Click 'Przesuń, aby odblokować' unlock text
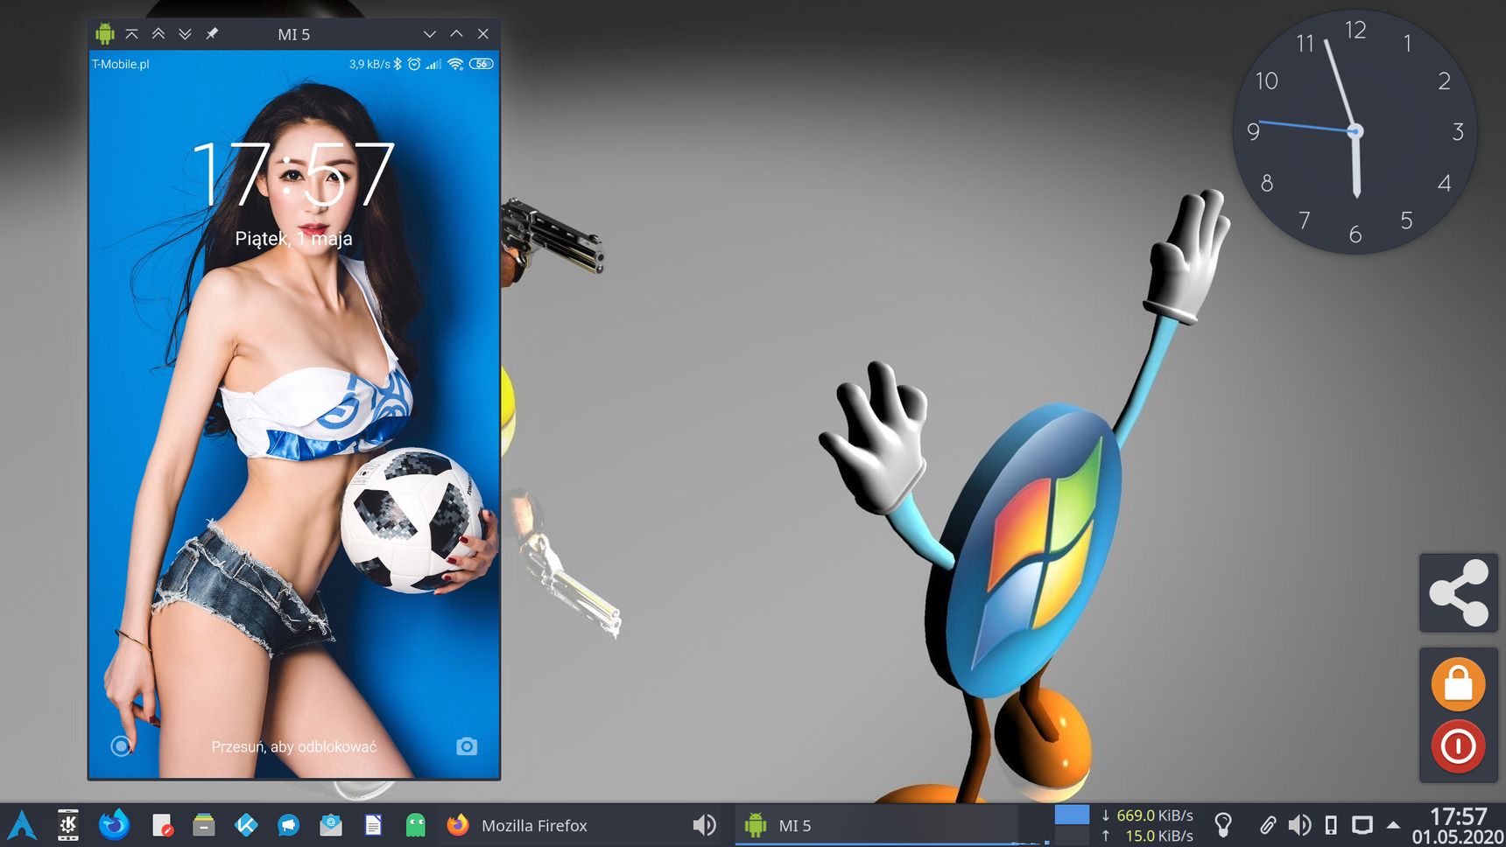Image resolution: width=1506 pixels, height=847 pixels. 293,746
